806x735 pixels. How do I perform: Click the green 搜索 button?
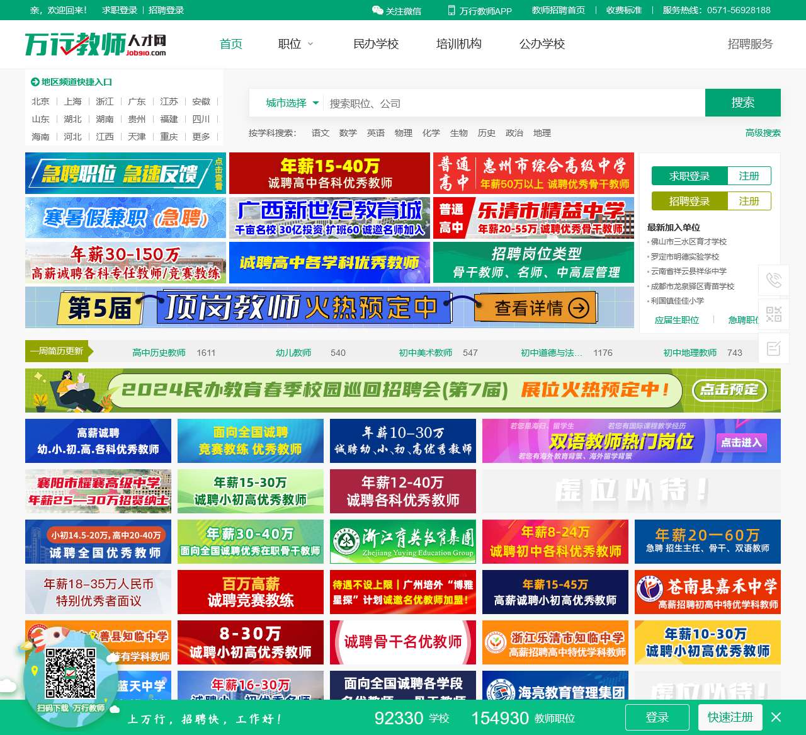743,103
